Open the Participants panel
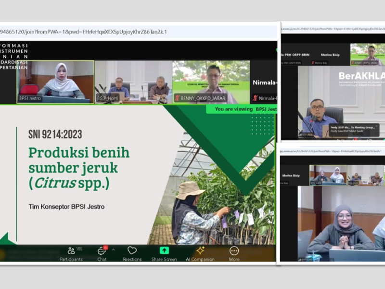385x289 pixels. coord(71,253)
